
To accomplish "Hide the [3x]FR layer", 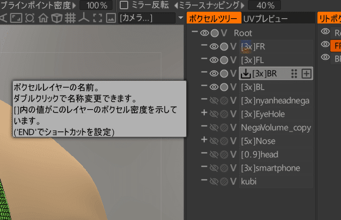I will pyautogui.click(x=214, y=46).
